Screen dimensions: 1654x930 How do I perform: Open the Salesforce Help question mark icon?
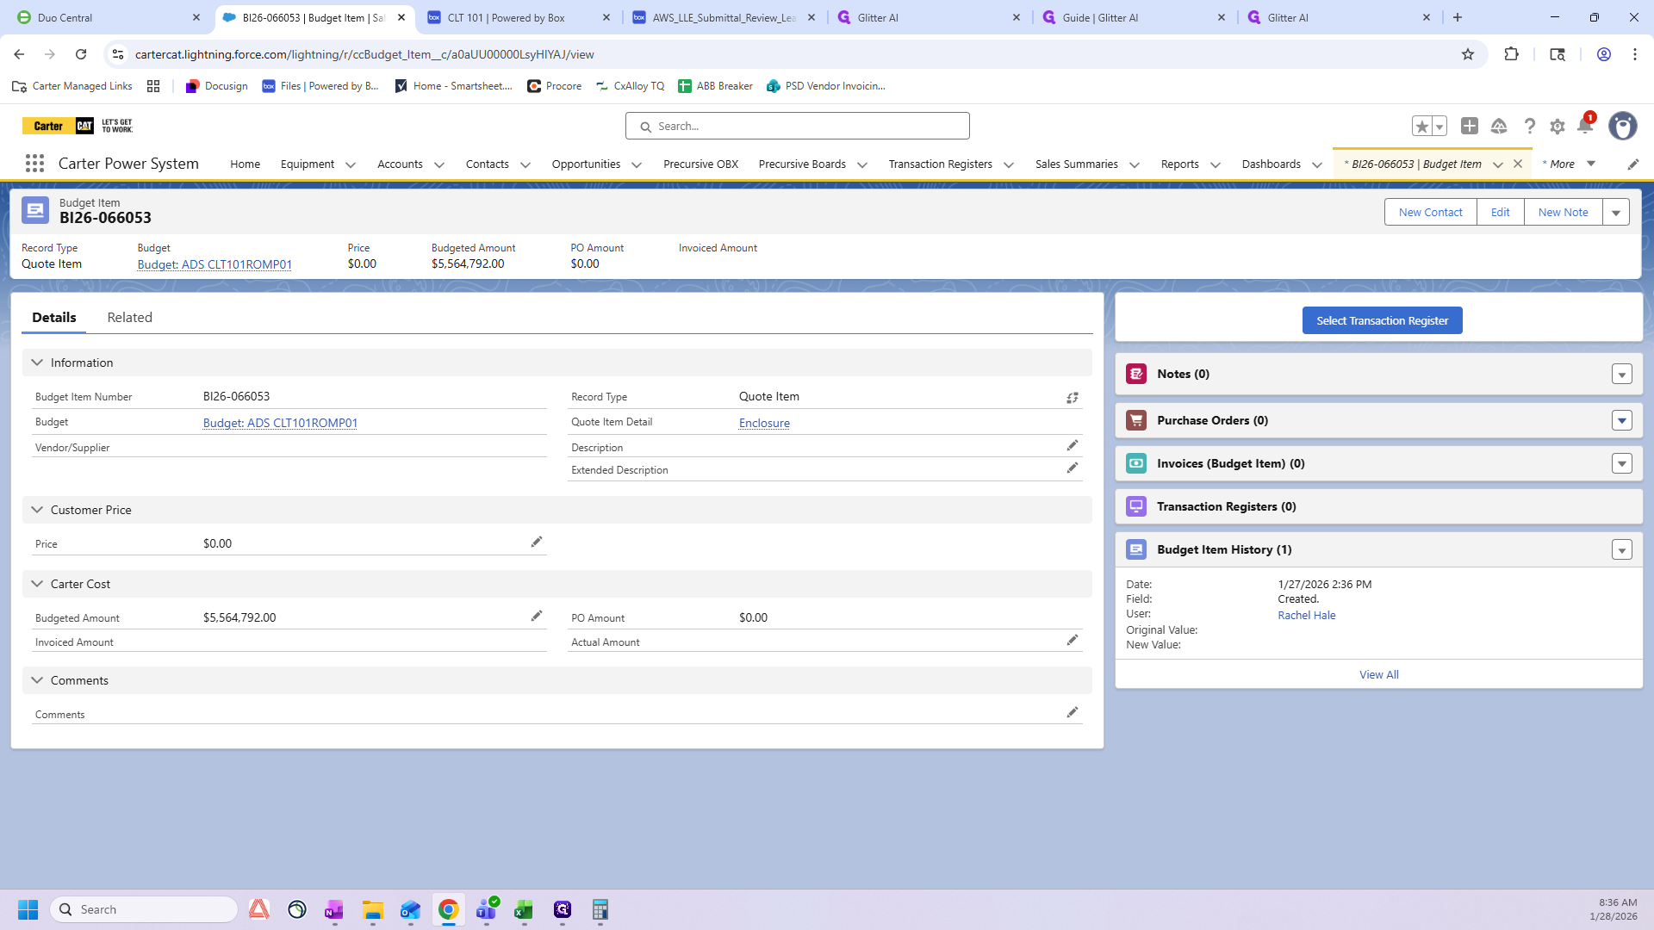1529,127
